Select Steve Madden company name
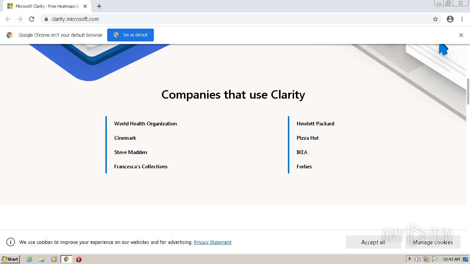Screen dimensions: 470x264 (x=131, y=152)
